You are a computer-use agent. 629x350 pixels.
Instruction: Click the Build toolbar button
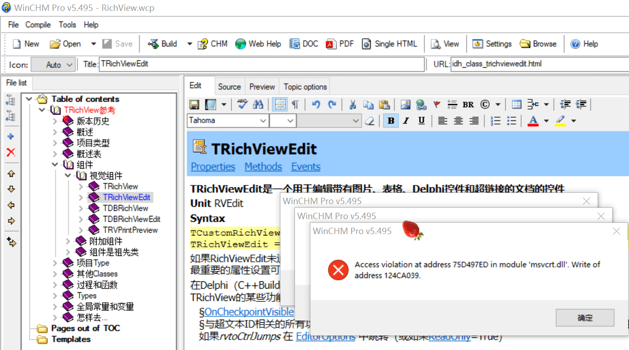pos(163,44)
